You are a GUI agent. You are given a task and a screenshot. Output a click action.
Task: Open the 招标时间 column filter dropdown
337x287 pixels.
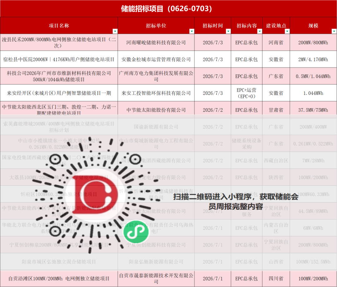228,31
